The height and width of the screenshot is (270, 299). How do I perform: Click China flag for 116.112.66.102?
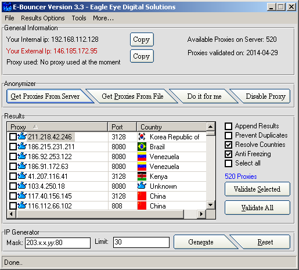(142, 206)
